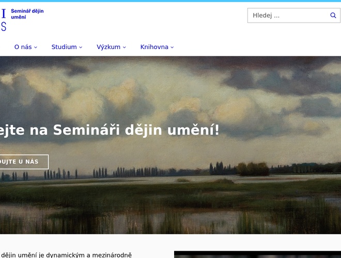Click the dark media thumbnail below the banner

pyautogui.click(x=257, y=254)
